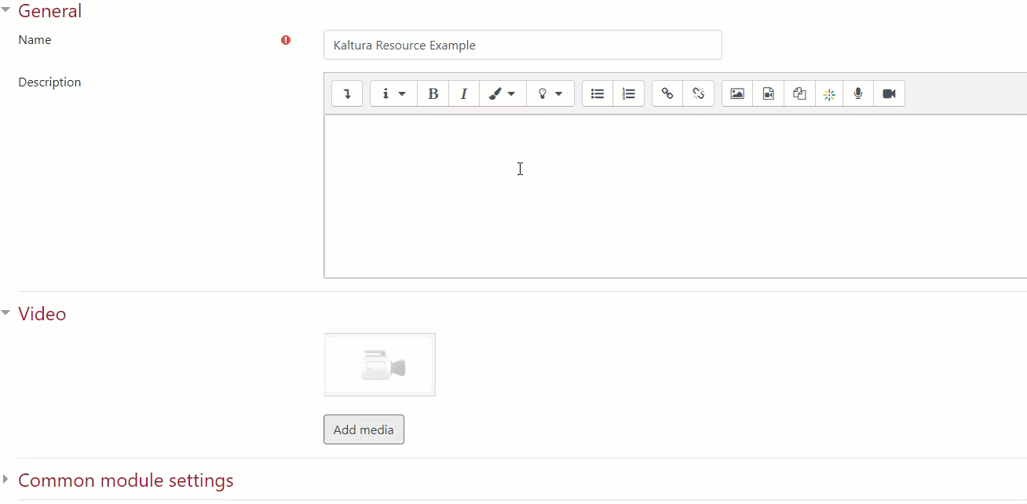1027x504 pixels.
Task: Record video with the camera icon
Action: coord(889,93)
